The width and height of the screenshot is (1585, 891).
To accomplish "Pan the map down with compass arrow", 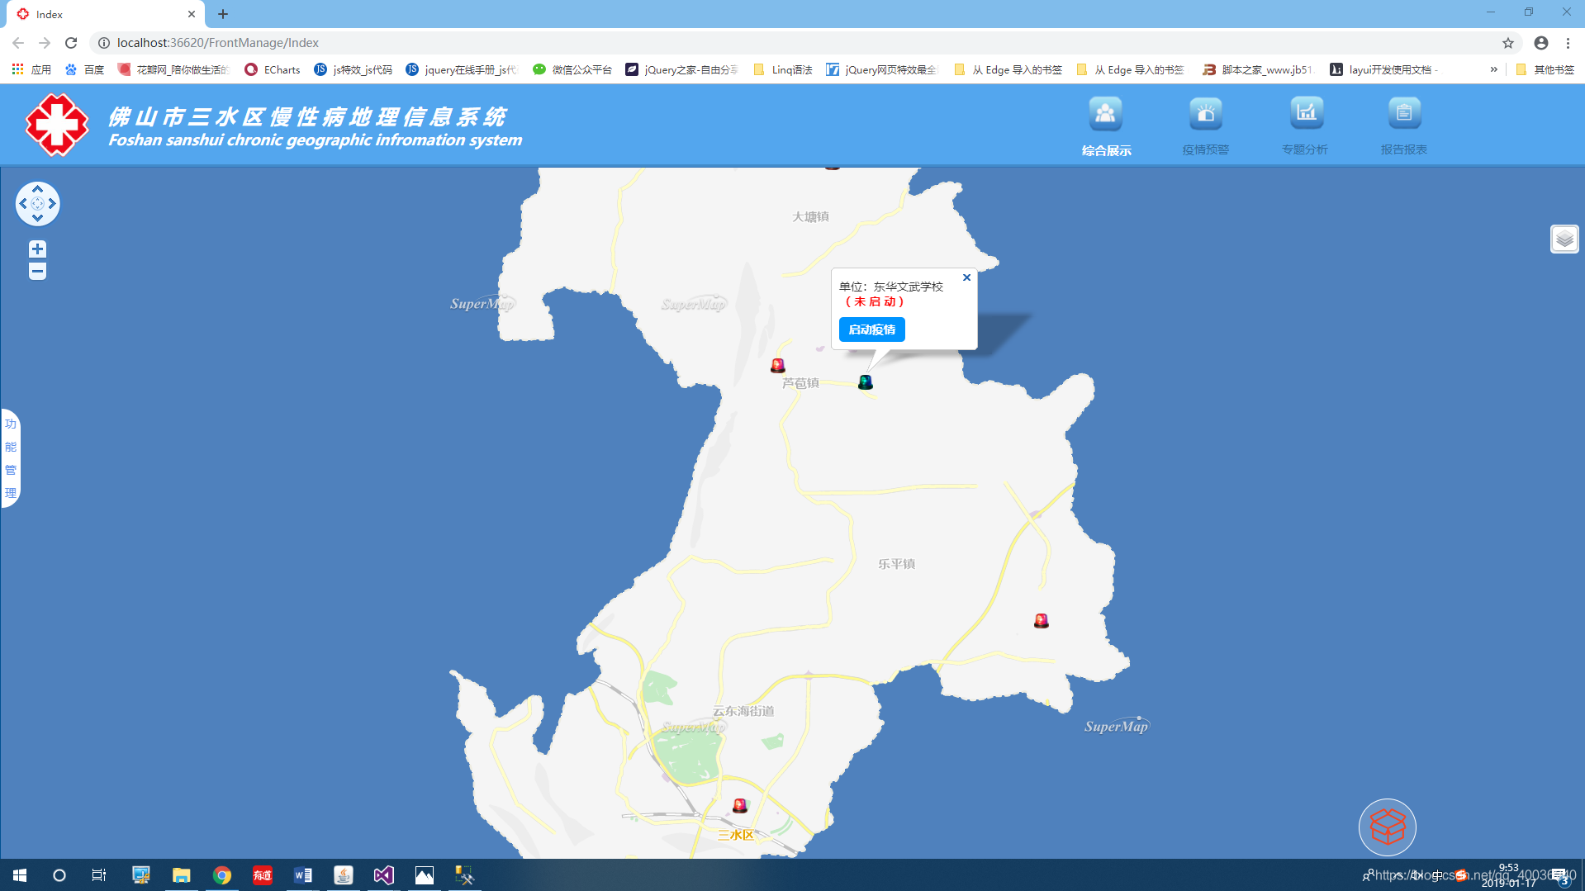I will click(37, 218).
